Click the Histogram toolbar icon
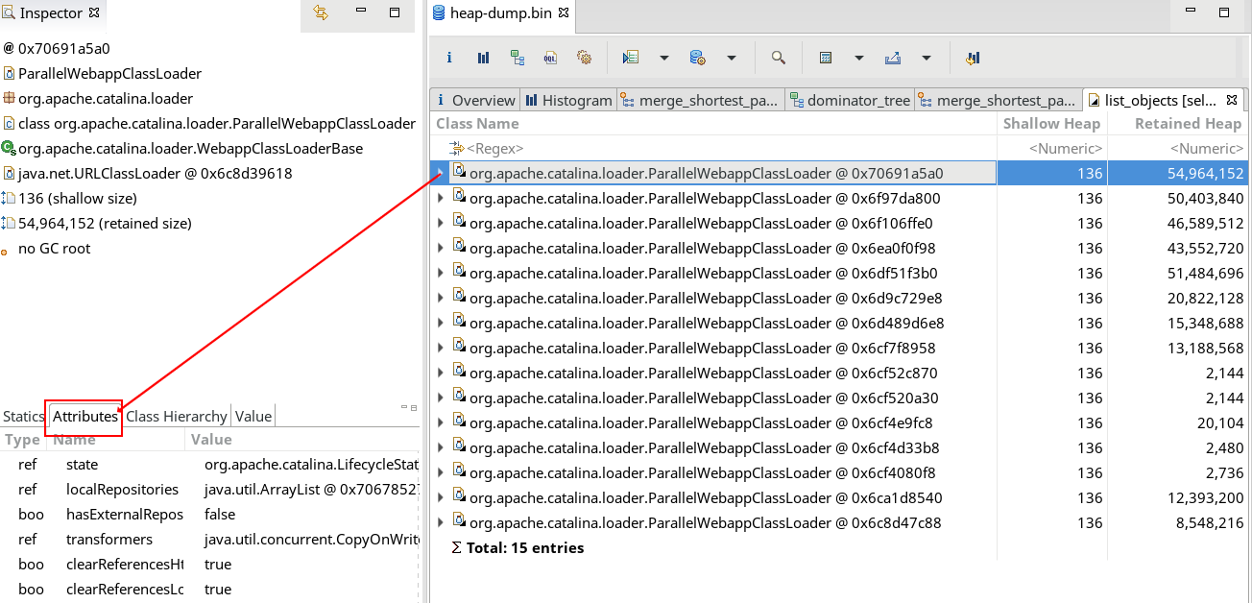Screen dimensions: 1252x603 (483, 58)
